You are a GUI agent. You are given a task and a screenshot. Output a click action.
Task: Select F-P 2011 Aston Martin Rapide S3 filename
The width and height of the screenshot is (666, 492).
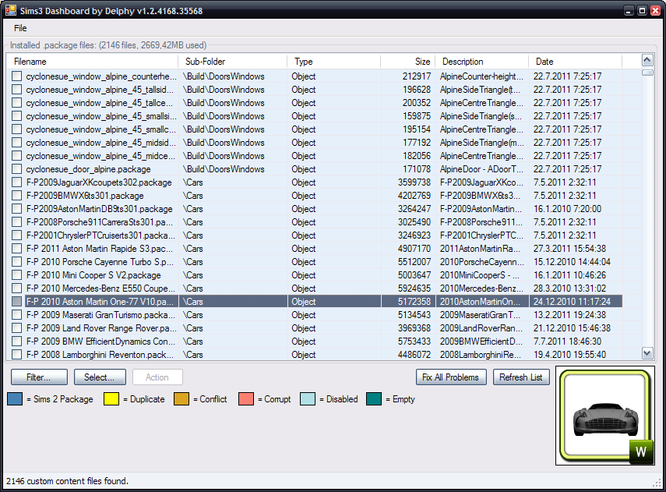(100, 248)
